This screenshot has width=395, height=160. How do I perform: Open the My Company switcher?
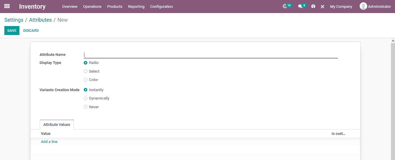(341, 6)
